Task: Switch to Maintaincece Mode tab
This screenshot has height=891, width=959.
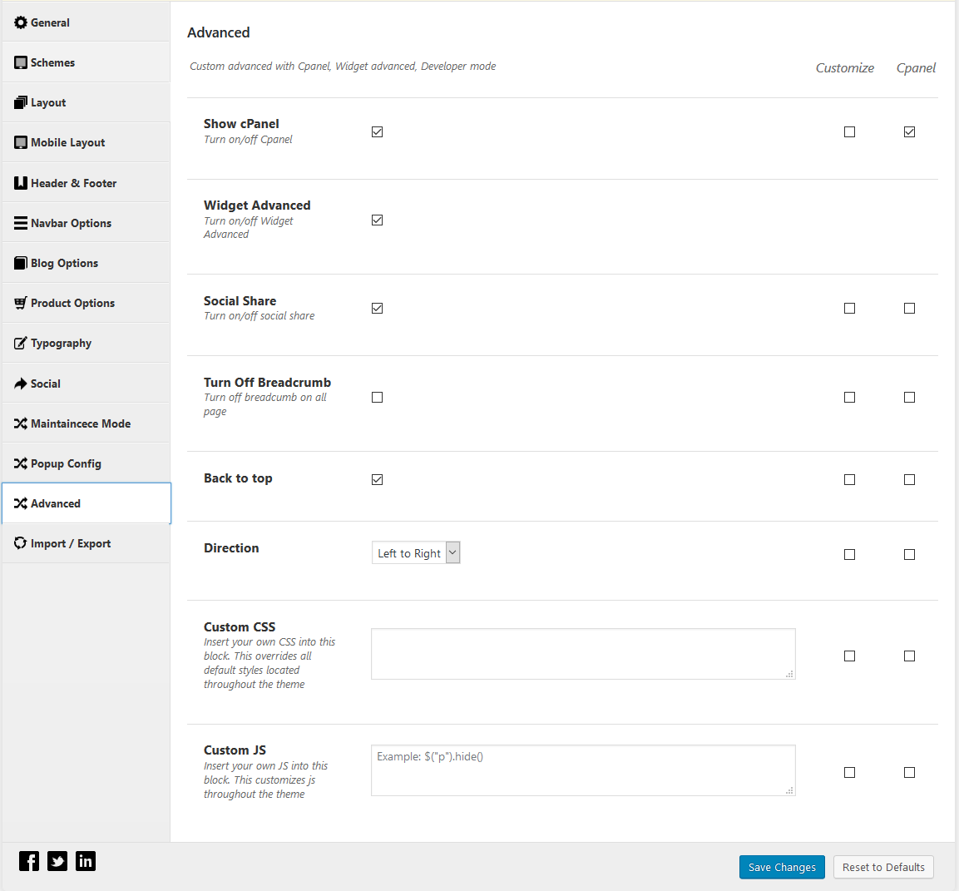Action: (87, 423)
